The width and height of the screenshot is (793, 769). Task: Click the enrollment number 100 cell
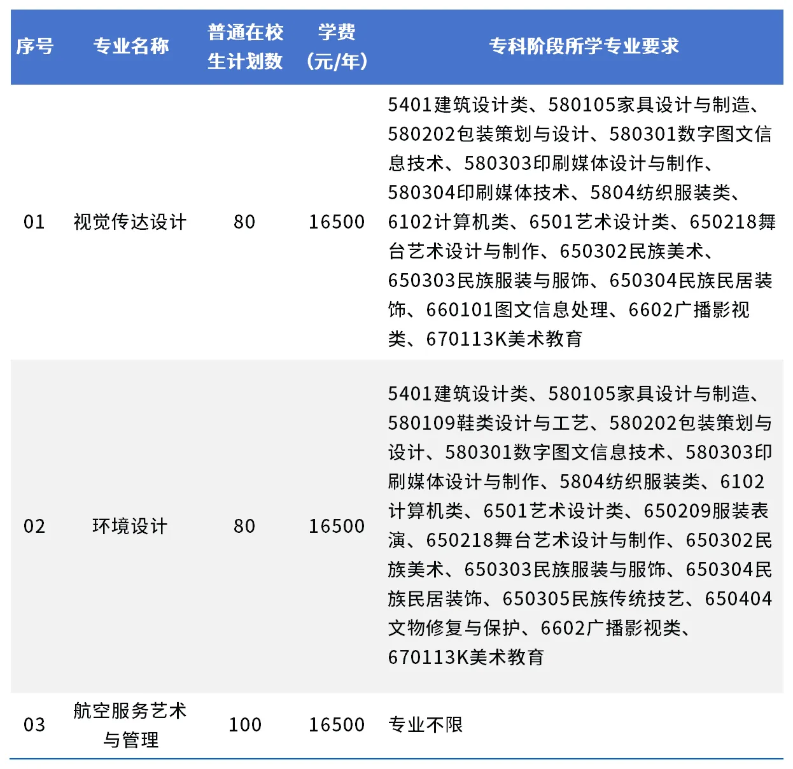pos(245,725)
